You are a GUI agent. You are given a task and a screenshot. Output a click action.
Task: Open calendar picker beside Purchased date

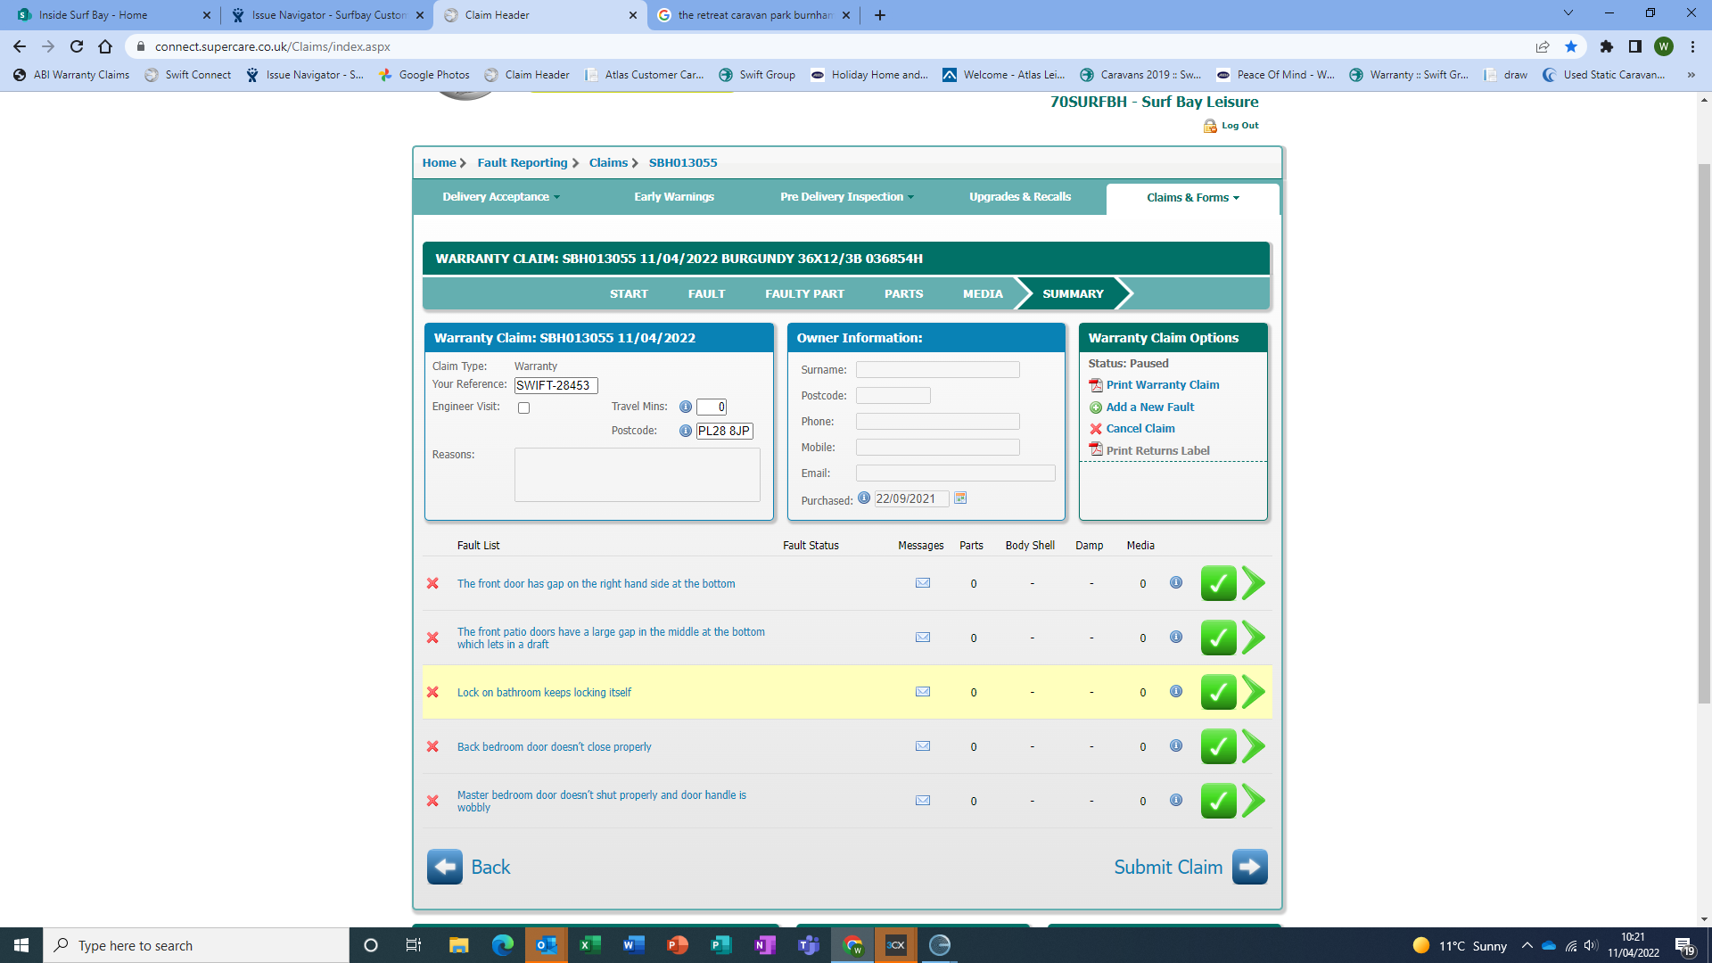[x=960, y=498]
